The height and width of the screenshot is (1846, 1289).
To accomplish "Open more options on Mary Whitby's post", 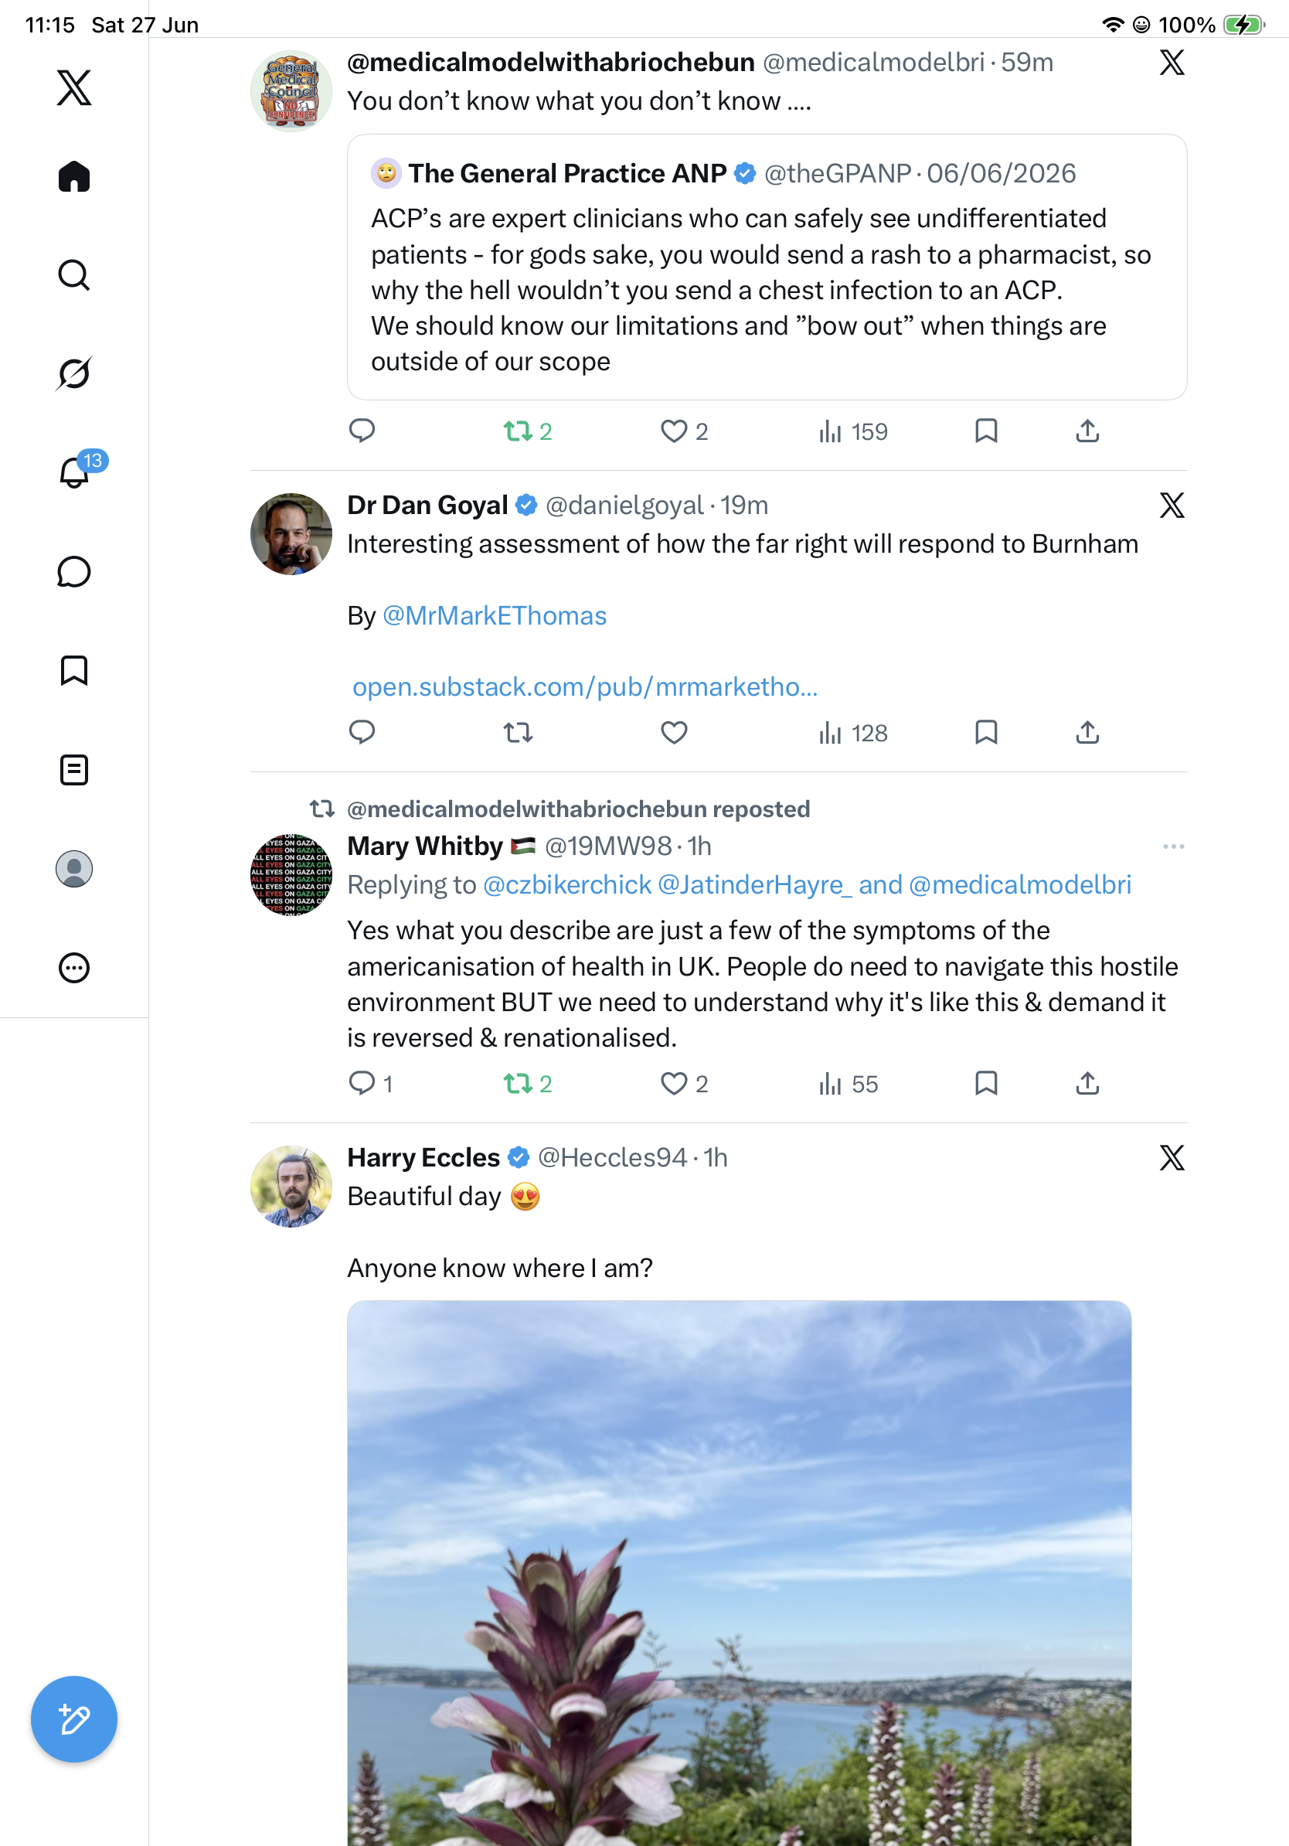I will tap(1173, 846).
